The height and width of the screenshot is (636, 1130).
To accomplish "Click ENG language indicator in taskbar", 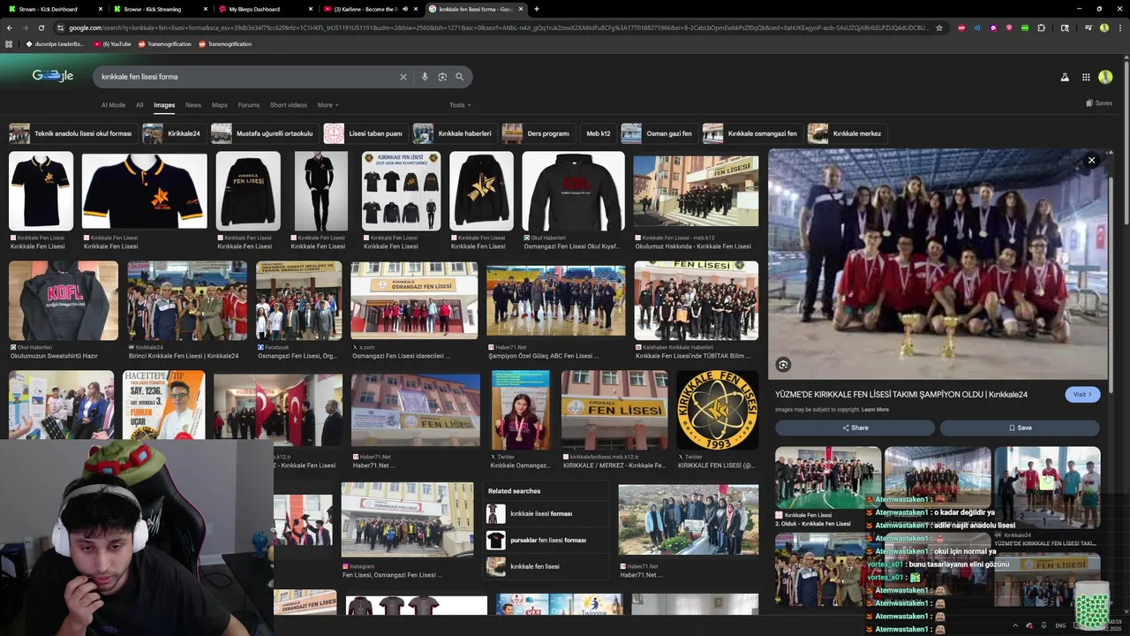I will pos(1060,625).
